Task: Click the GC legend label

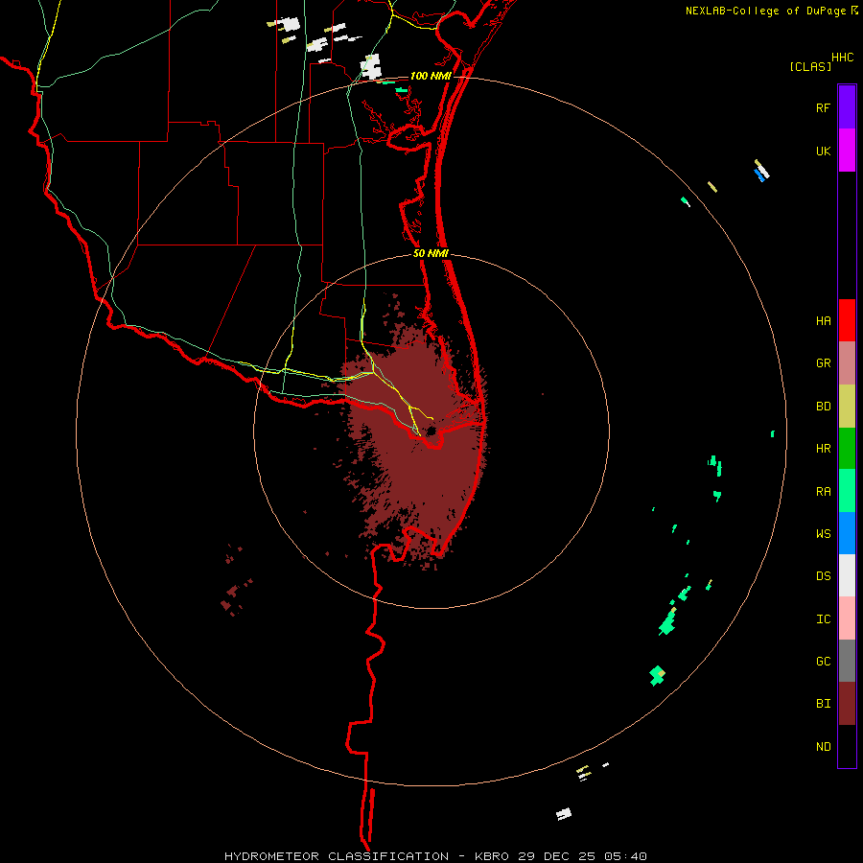Action: [823, 661]
